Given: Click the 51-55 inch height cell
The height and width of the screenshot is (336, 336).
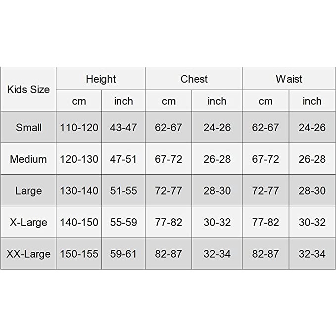Looking at the screenshot, I should [x=123, y=191].
